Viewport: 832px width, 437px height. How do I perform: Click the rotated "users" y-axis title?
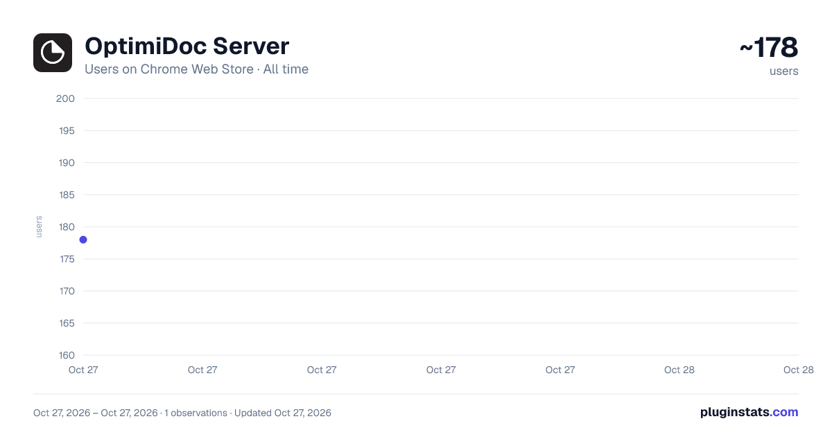click(39, 227)
